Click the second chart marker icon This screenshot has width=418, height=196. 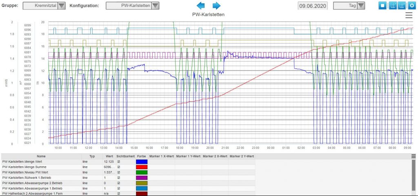click(x=402, y=6)
